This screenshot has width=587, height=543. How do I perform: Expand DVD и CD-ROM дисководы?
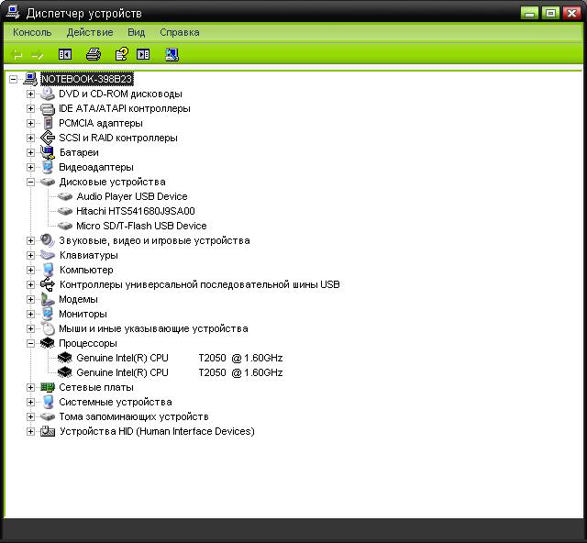pos(30,94)
